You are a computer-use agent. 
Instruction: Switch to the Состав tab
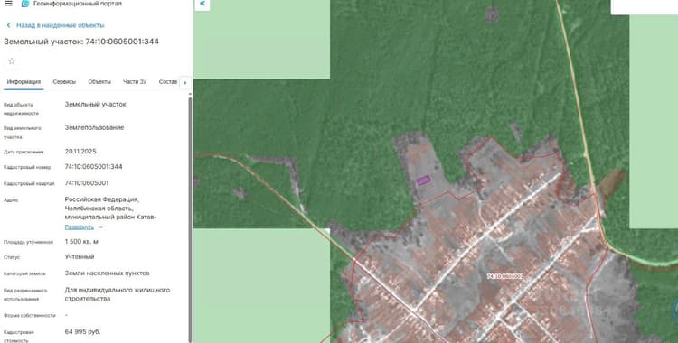pos(168,81)
